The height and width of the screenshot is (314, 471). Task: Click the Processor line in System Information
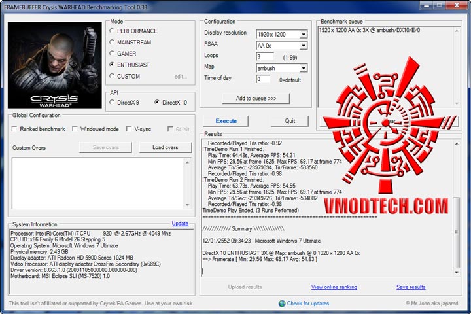[x=90, y=233]
